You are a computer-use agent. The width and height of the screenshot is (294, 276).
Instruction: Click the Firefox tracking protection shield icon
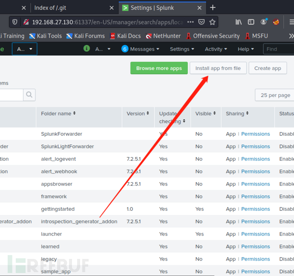click(x=15, y=22)
